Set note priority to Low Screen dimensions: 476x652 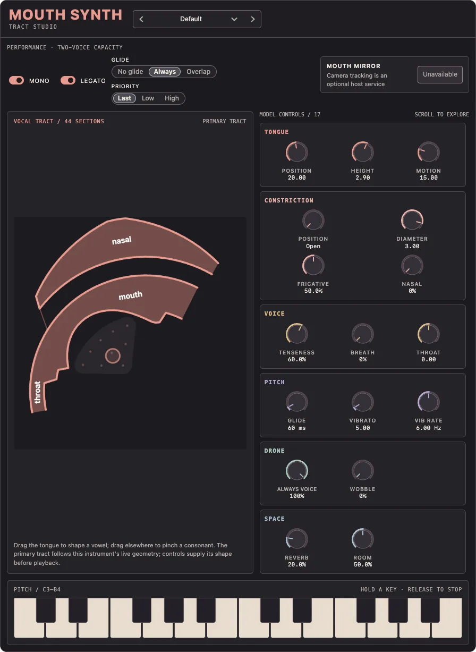148,98
